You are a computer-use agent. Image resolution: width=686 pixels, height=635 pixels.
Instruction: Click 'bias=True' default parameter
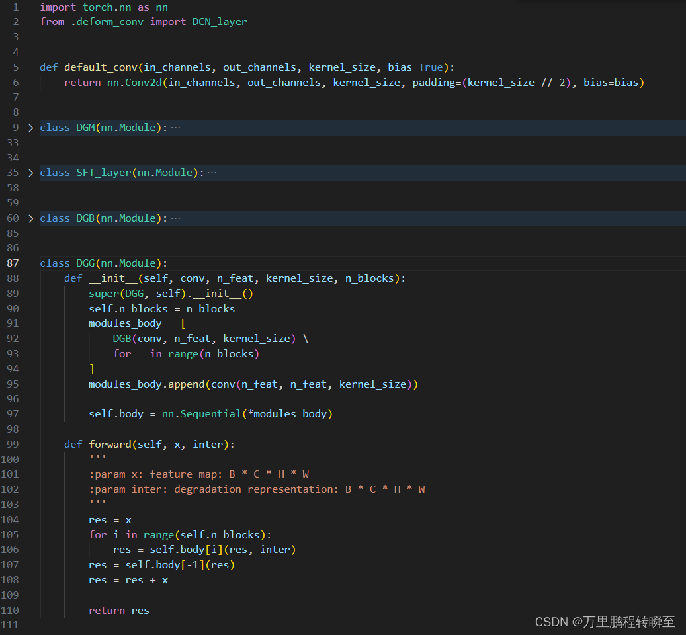pyautogui.click(x=415, y=67)
